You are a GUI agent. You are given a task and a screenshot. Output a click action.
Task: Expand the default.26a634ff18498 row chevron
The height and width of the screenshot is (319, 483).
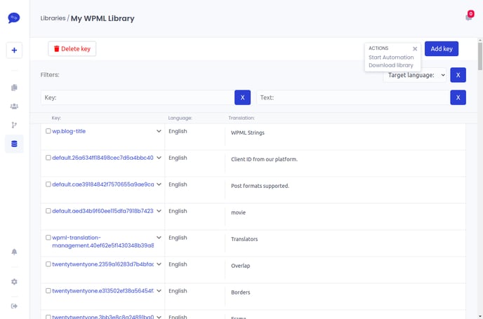click(159, 158)
